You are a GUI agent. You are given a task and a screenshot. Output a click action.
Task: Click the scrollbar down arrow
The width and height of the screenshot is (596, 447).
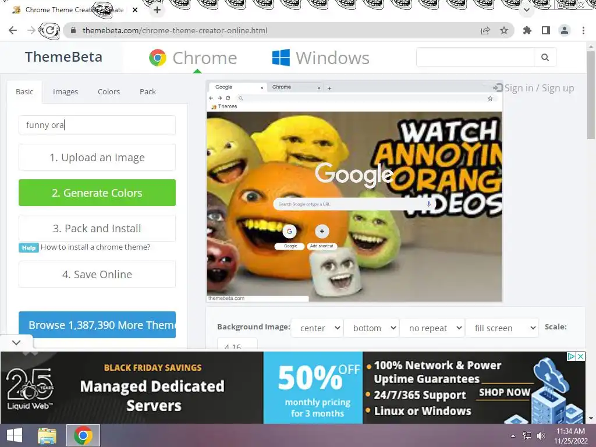591,418
